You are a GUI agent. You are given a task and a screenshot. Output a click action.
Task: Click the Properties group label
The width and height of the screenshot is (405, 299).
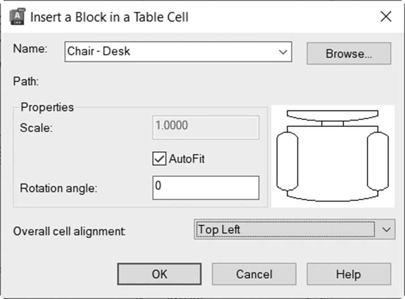point(47,107)
